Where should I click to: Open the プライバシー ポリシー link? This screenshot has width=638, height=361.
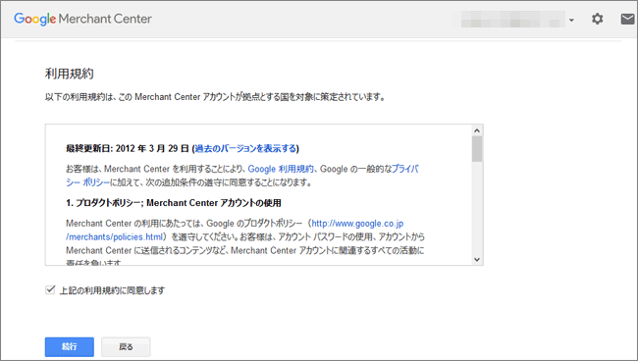click(x=404, y=169)
